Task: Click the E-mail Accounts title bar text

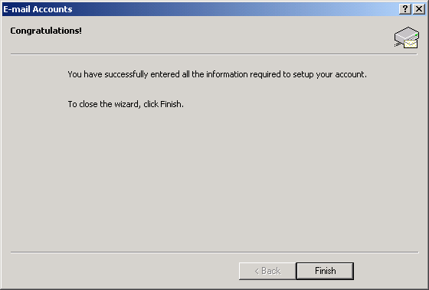Action: click(x=38, y=9)
